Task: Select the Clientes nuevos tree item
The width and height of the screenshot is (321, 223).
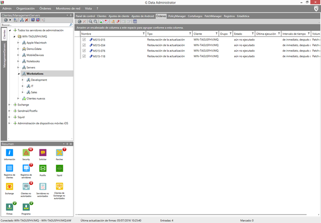Action: pos(36,98)
